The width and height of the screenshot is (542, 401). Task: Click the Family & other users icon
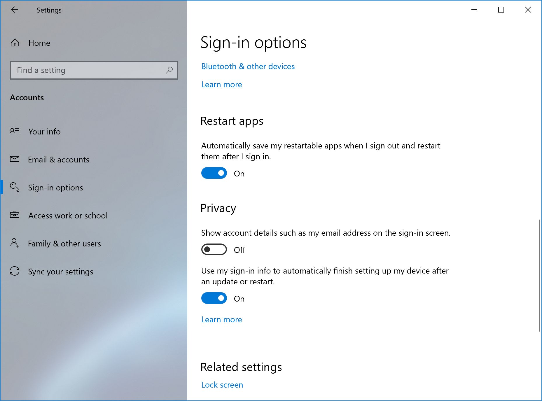tap(15, 244)
